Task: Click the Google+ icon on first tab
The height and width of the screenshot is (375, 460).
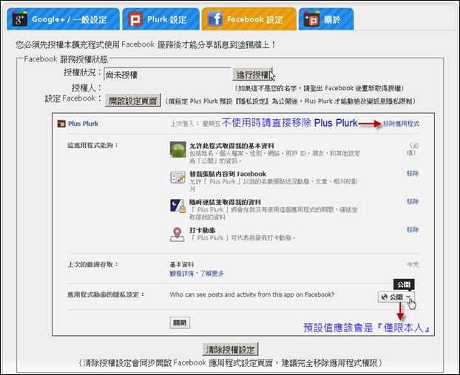Action: point(20,19)
